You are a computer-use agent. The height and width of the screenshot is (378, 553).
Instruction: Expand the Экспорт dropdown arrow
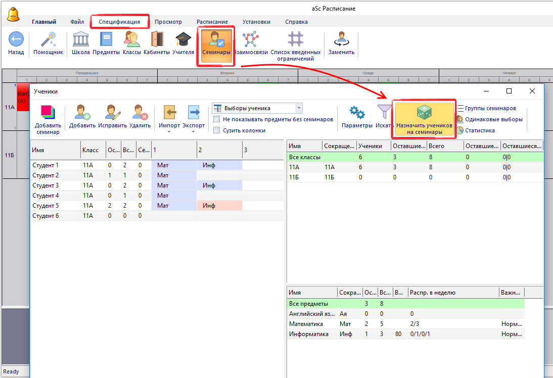[193, 132]
